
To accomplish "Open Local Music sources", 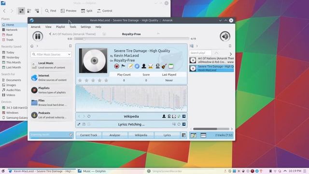I will tap(51, 65).
